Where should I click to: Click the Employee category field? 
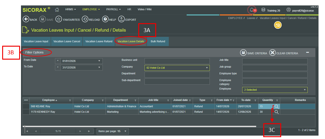click(x=275, y=82)
